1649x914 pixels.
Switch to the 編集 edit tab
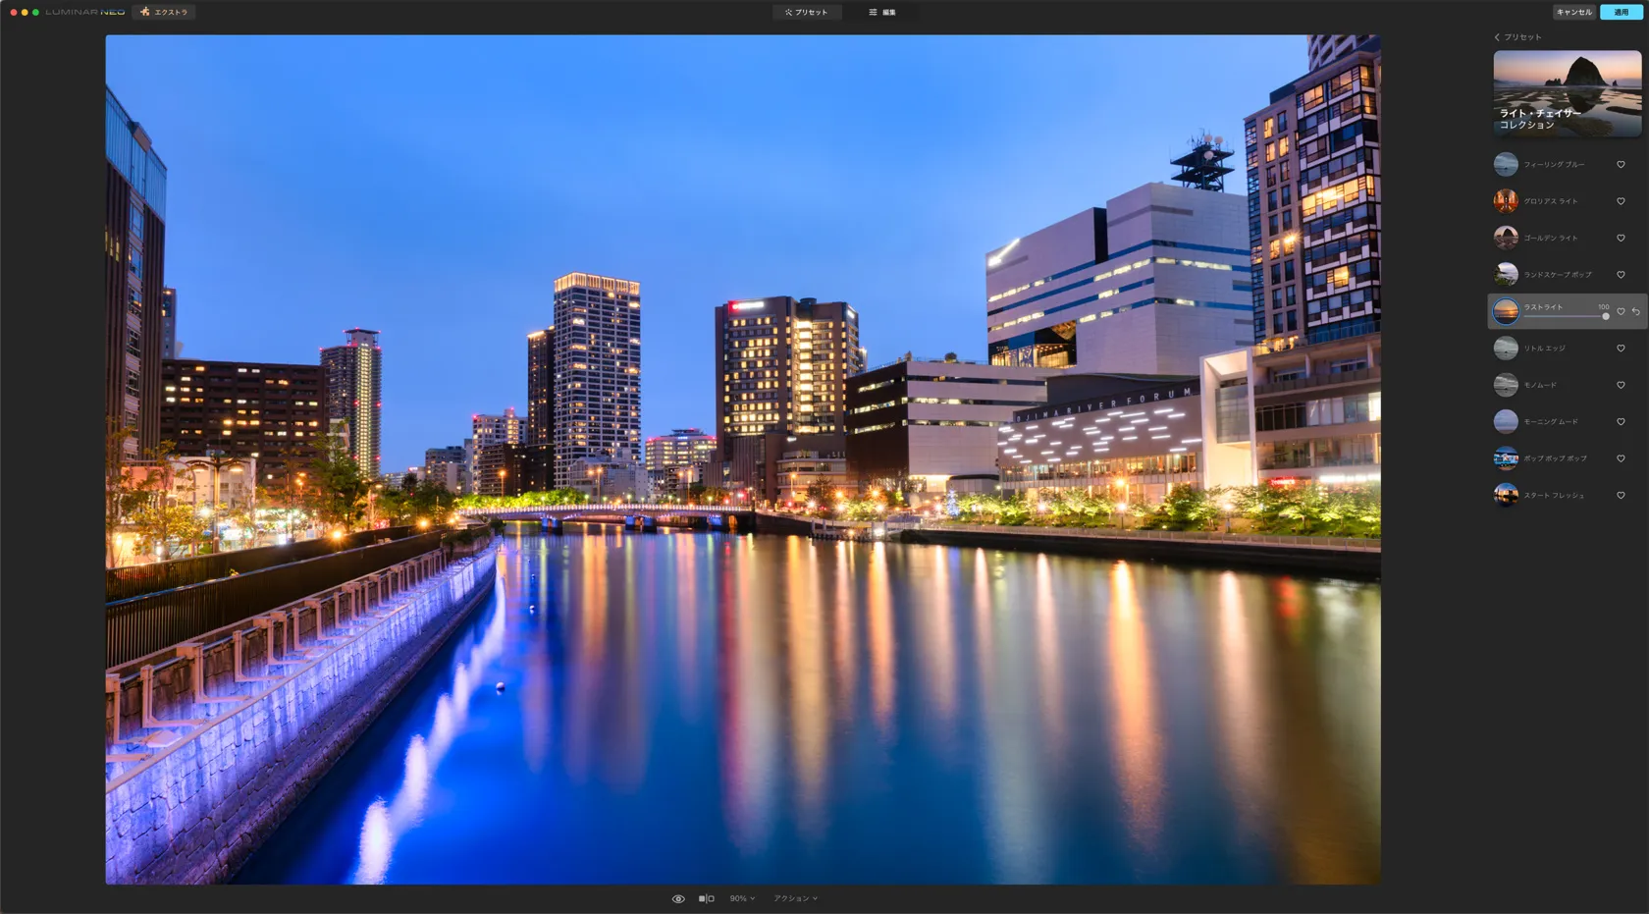[x=882, y=12]
